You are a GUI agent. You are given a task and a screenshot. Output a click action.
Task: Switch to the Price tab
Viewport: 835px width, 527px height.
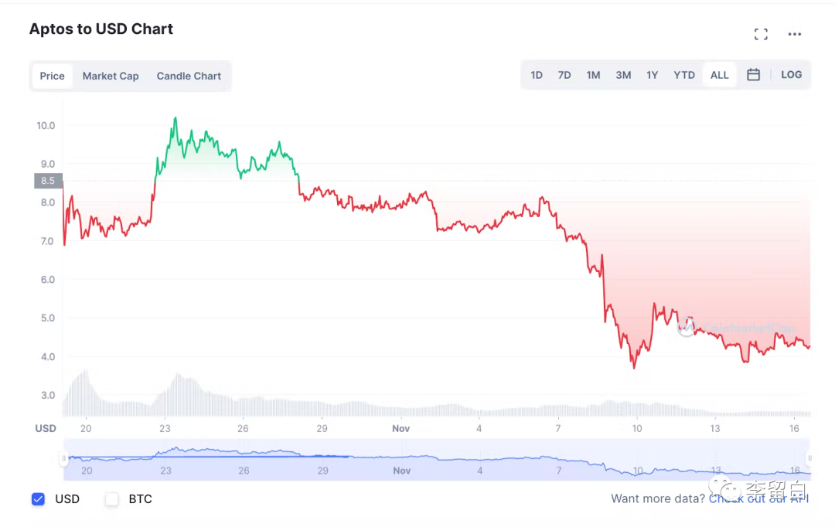[x=53, y=76]
